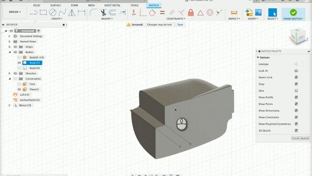The height and width of the screenshot is (176, 312).
Task: Toggle the Sketch Grid checkbox
Action: (x=296, y=77)
